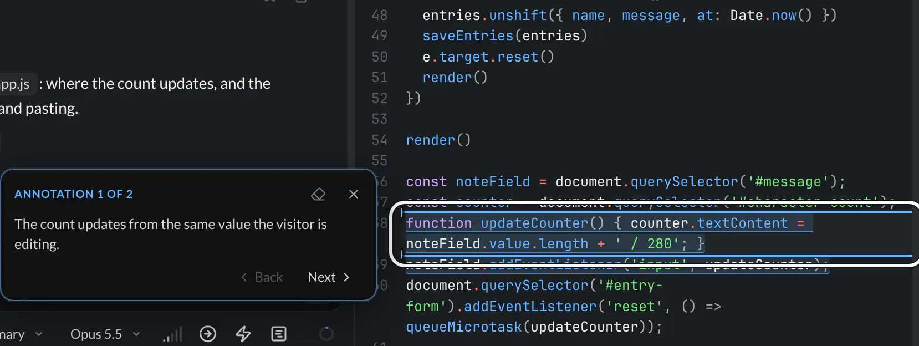Click the 'queueMicrotask(updateCounter)' code
The height and width of the screenshot is (346, 919).
tap(534, 327)
